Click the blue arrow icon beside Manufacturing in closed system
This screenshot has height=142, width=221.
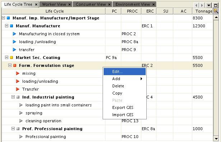point(14,34)
